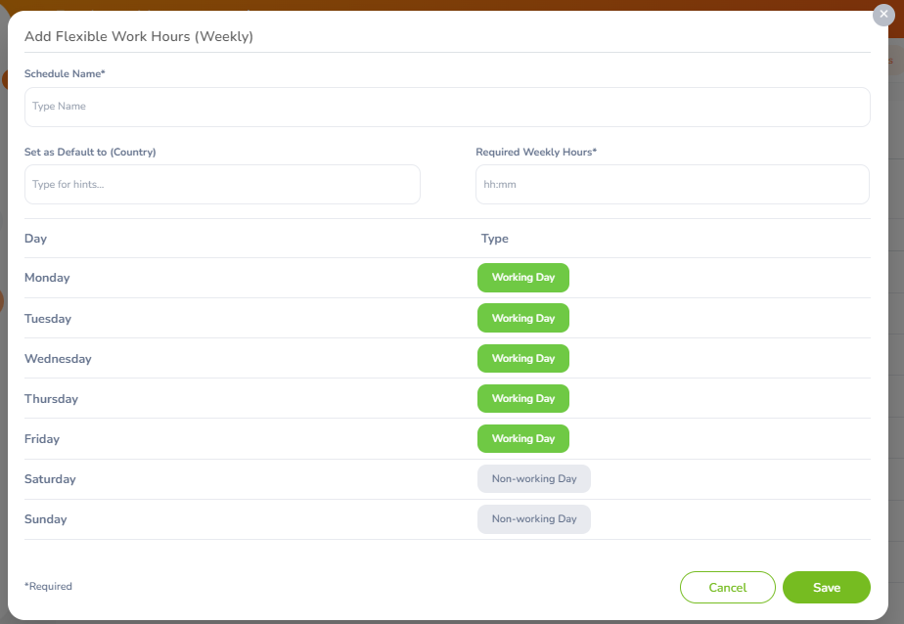The width and height of the screenshot is (904, 624).
Task: Focus the Schedule Name text field
Action: point(447,107)
